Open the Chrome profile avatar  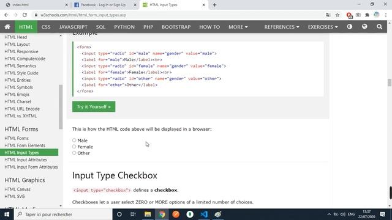(377, 15)
